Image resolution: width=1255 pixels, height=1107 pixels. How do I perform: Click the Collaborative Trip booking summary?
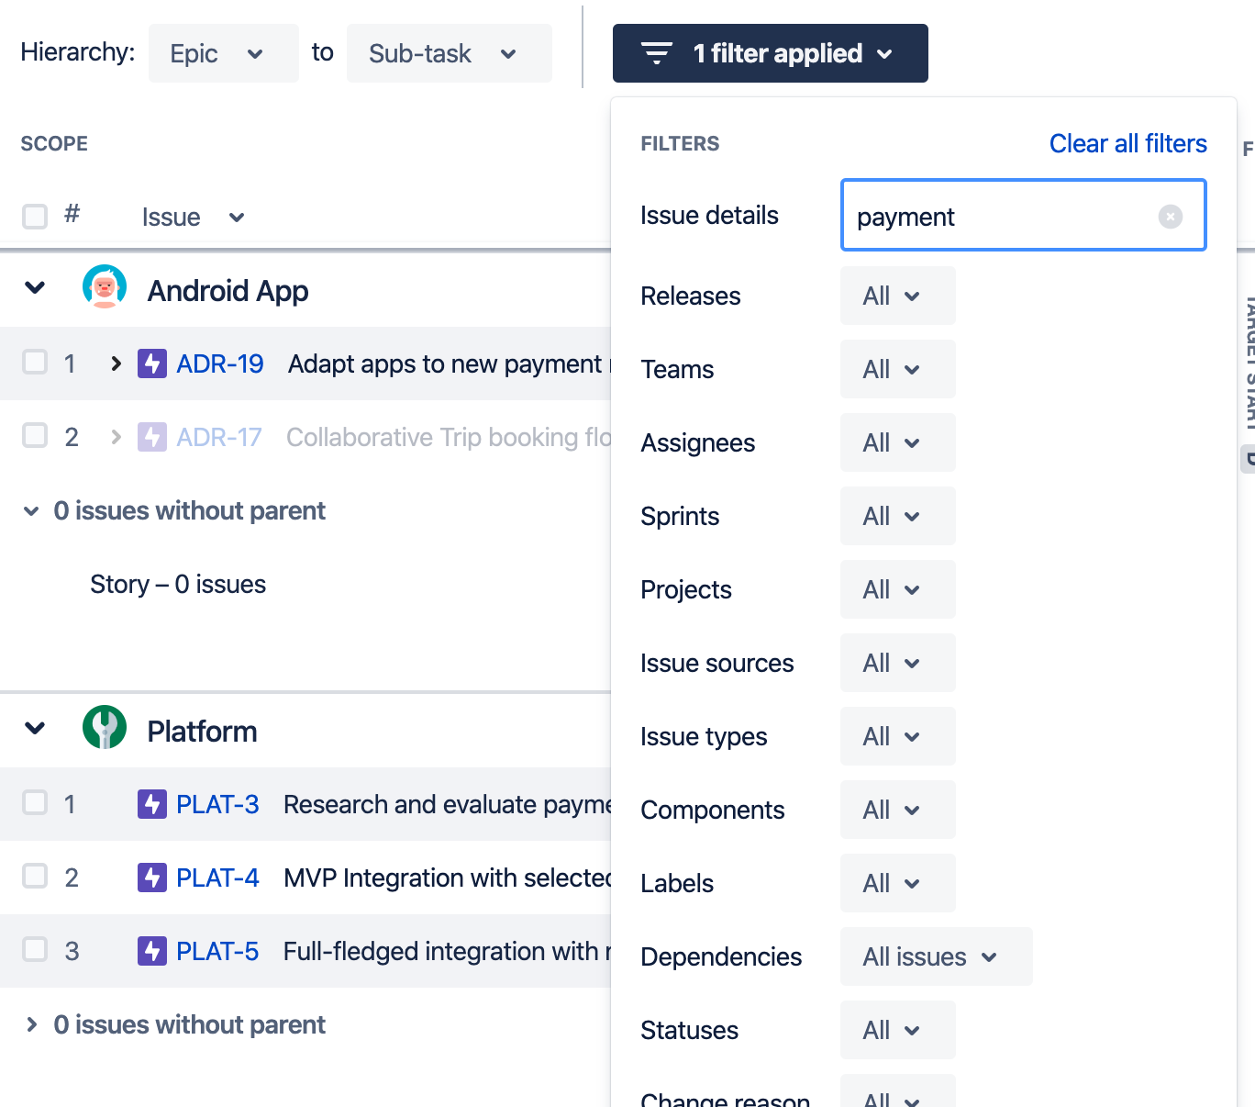[x=449, y=438]
